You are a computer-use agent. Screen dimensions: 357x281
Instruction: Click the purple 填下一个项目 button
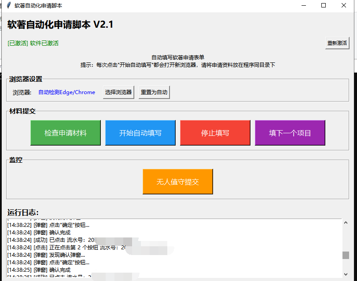(290, 132)
